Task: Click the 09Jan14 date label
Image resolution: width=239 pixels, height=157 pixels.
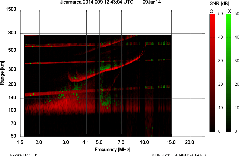Action: [152, 2]
